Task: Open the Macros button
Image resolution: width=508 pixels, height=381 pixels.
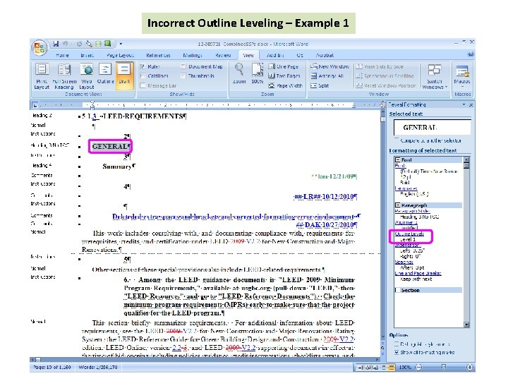Action: point(462,75)
